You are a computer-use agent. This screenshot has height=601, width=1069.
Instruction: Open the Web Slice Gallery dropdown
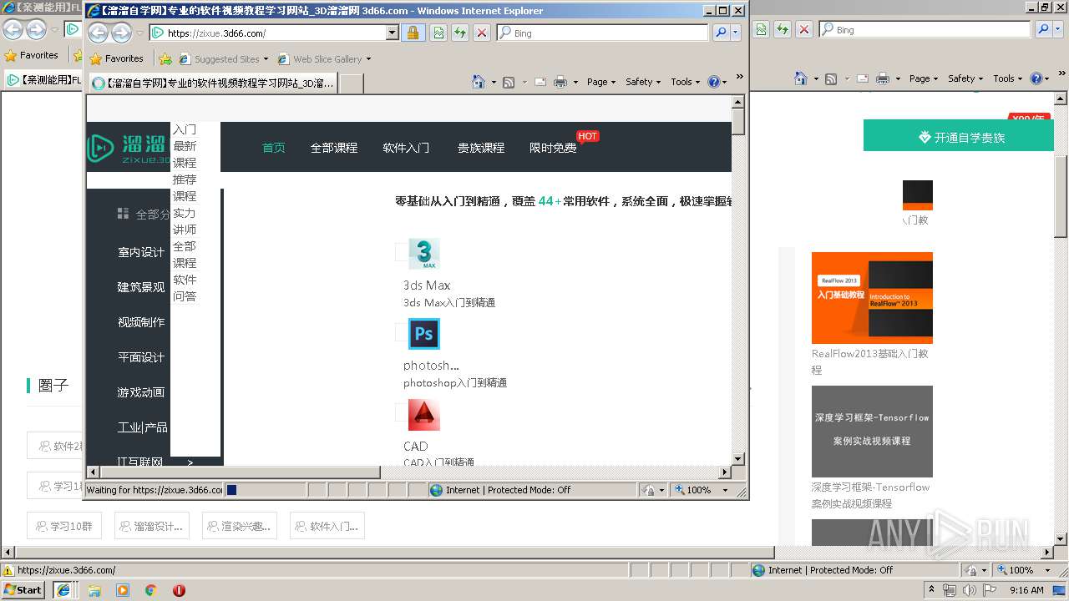pos(324,59)
